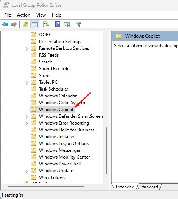Open Help via blue question mark icon
The width and height of the screenshot is (178, 199).
point(58,24)
